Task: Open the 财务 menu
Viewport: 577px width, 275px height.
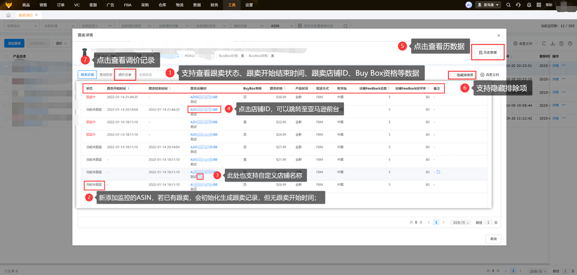Action: click(x=214, y=5)
